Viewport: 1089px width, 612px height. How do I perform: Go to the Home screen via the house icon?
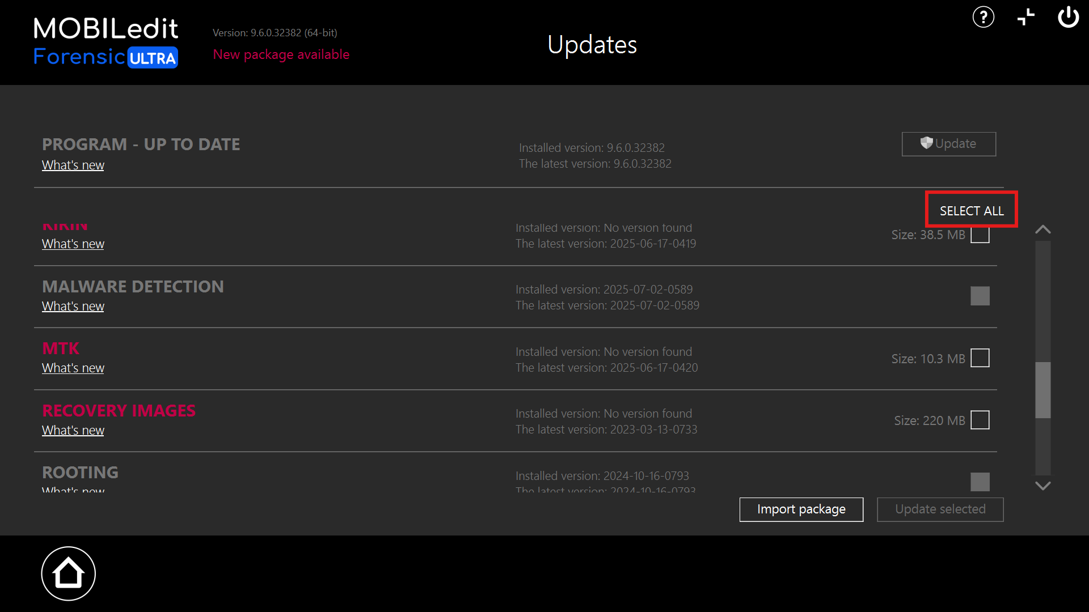pos(68,573)
